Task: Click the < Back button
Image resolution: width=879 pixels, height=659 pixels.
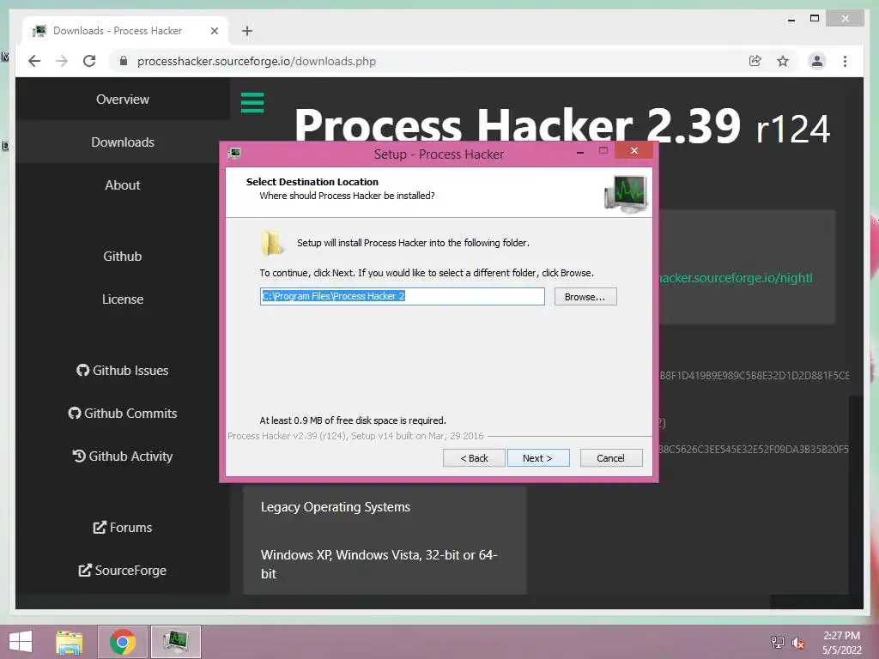Action: coord(474,458)
